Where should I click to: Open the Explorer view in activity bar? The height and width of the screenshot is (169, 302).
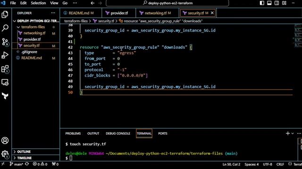click(5, 15)
